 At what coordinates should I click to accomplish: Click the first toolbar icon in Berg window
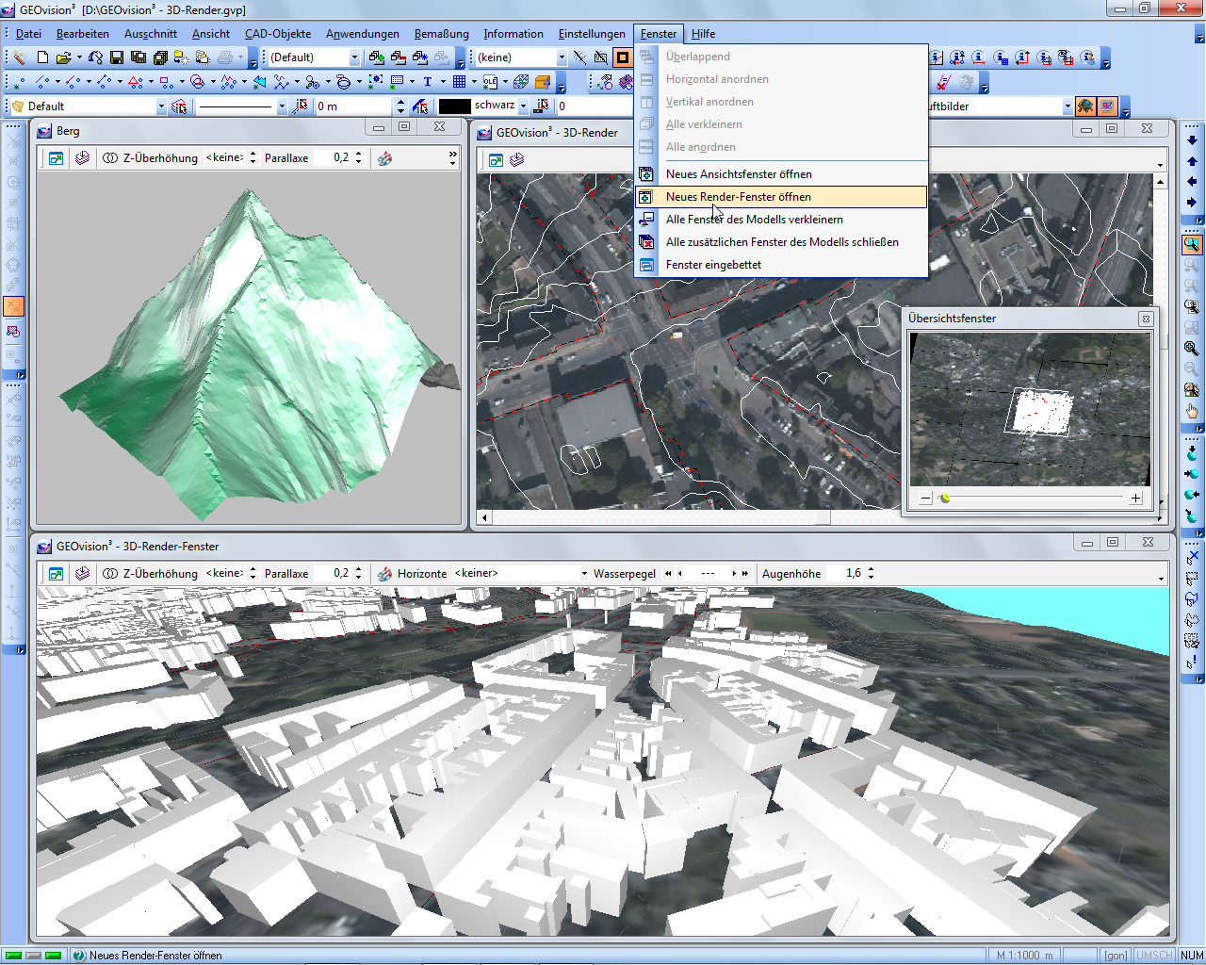pyautogui.click(x=57, y=158)
